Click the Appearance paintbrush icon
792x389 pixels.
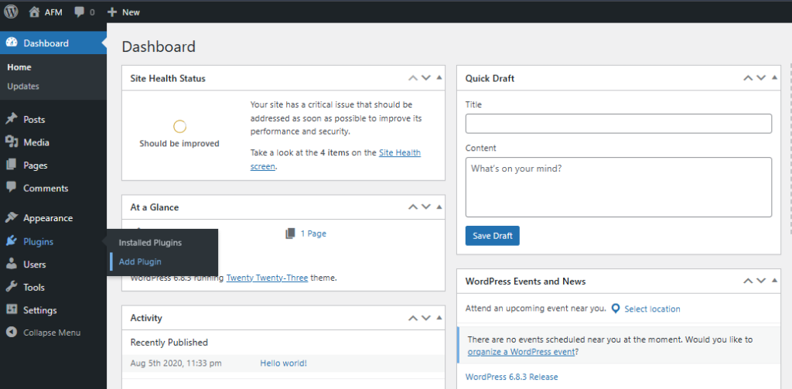[12, 218]
